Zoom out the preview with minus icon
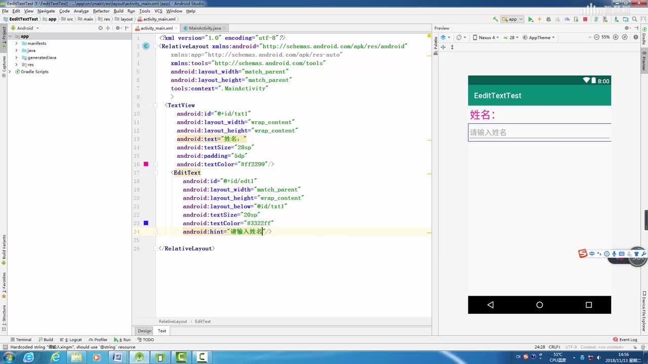648x364 pixels. point(596,37)
